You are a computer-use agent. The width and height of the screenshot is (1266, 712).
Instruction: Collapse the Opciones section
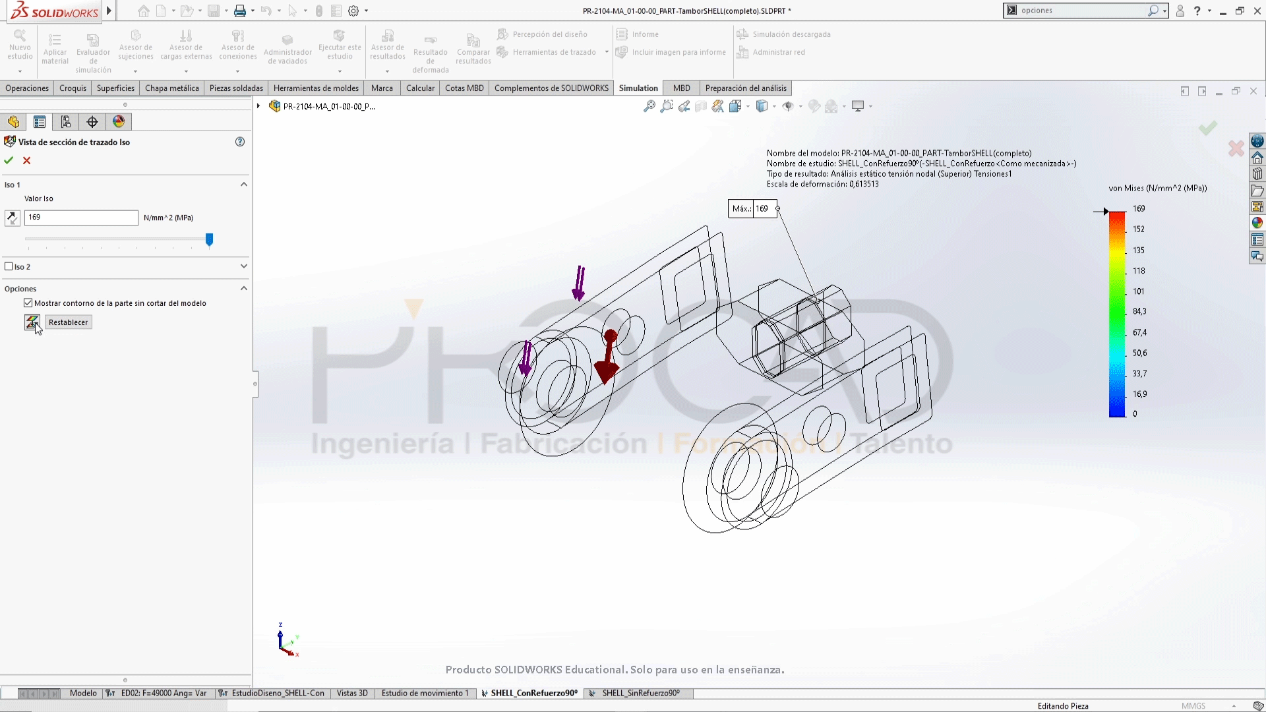pos(244,289)
